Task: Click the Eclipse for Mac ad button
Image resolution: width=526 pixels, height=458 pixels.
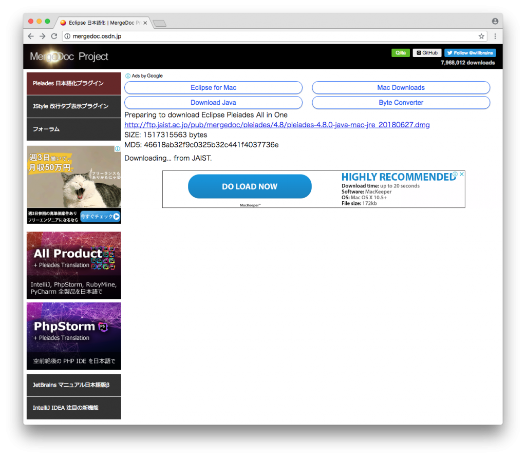Action: [213, 88]
